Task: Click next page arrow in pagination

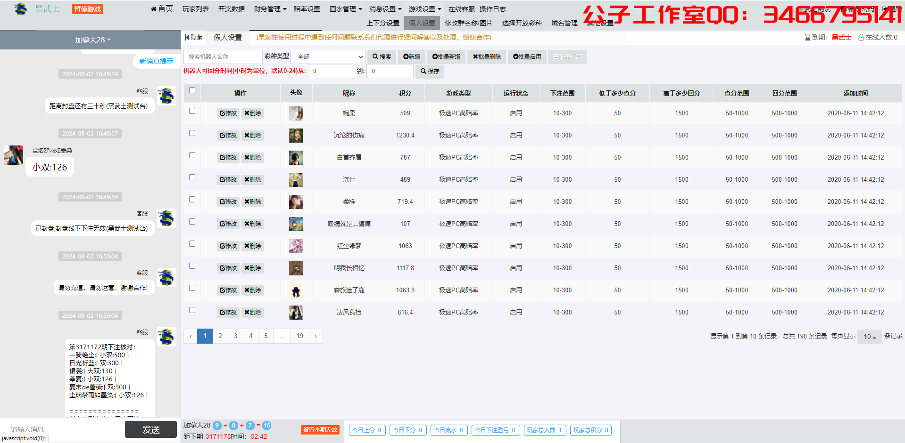Action: coord(316,336)
